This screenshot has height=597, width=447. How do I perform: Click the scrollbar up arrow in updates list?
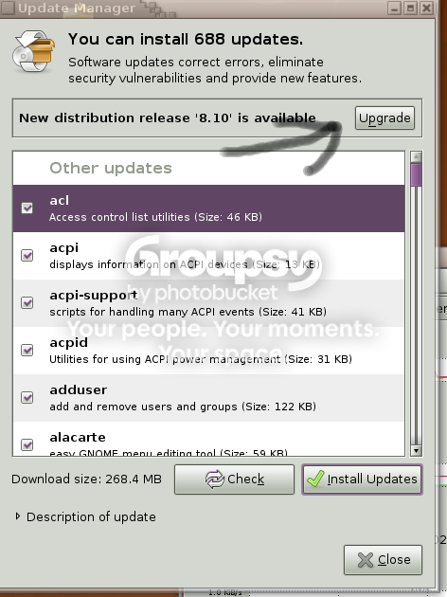[x=416, y=156]
